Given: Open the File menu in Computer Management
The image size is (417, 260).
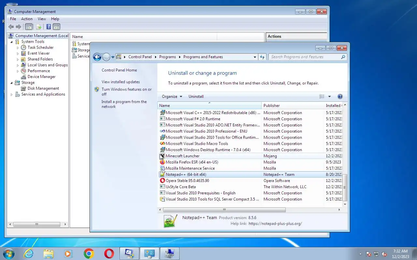Looking at the screenshot, I should 13,19.
